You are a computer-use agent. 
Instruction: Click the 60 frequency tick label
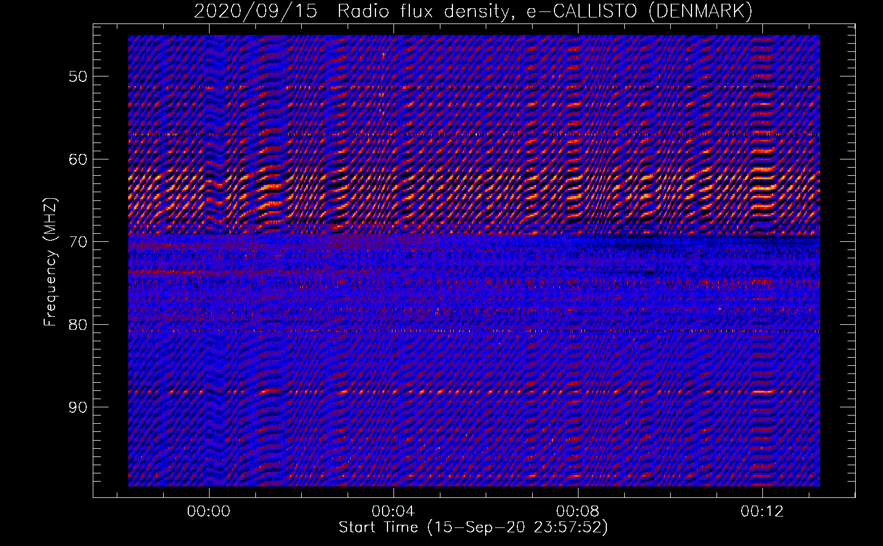coord(77,159)
